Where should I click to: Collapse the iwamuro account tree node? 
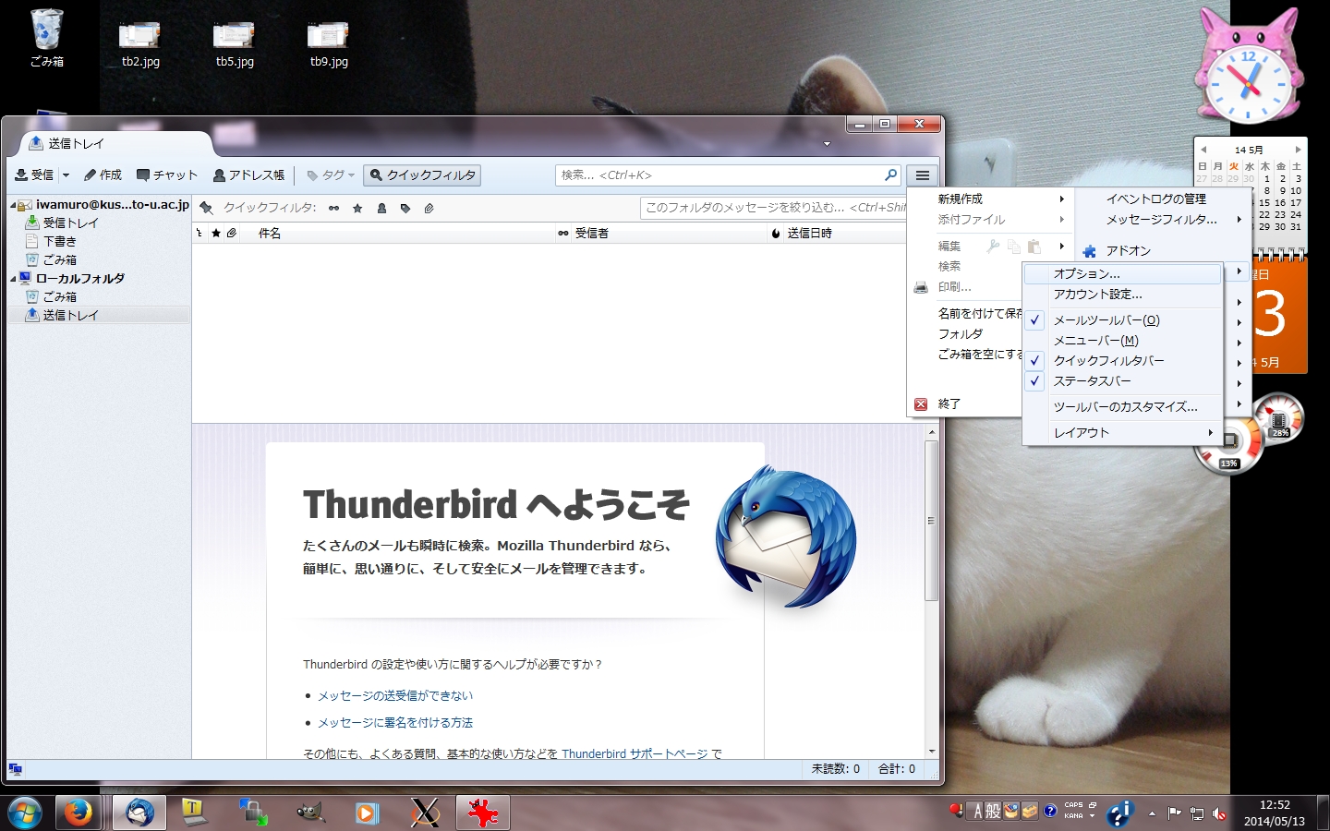[x=13, y=205]
